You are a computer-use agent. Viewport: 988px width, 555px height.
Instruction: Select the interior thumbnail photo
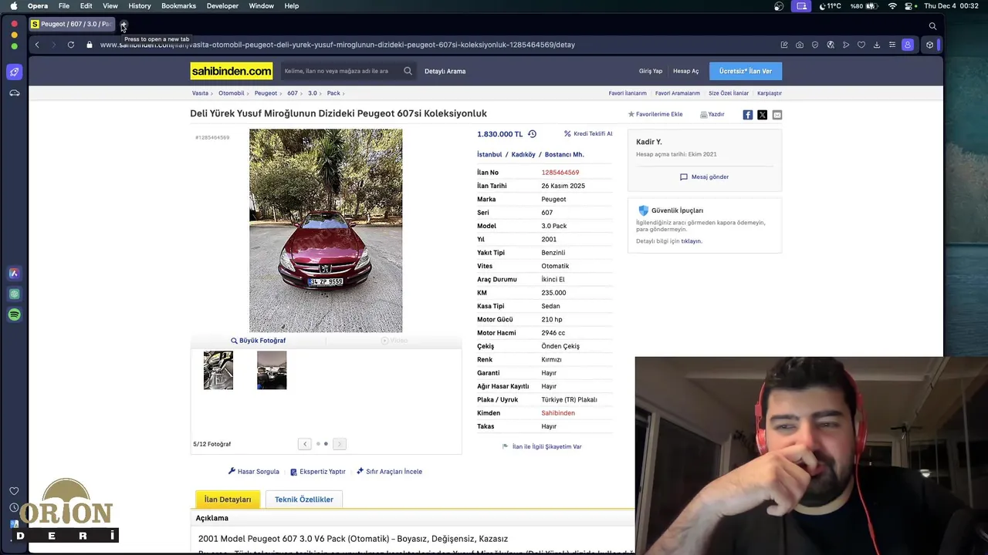(272, 370)
